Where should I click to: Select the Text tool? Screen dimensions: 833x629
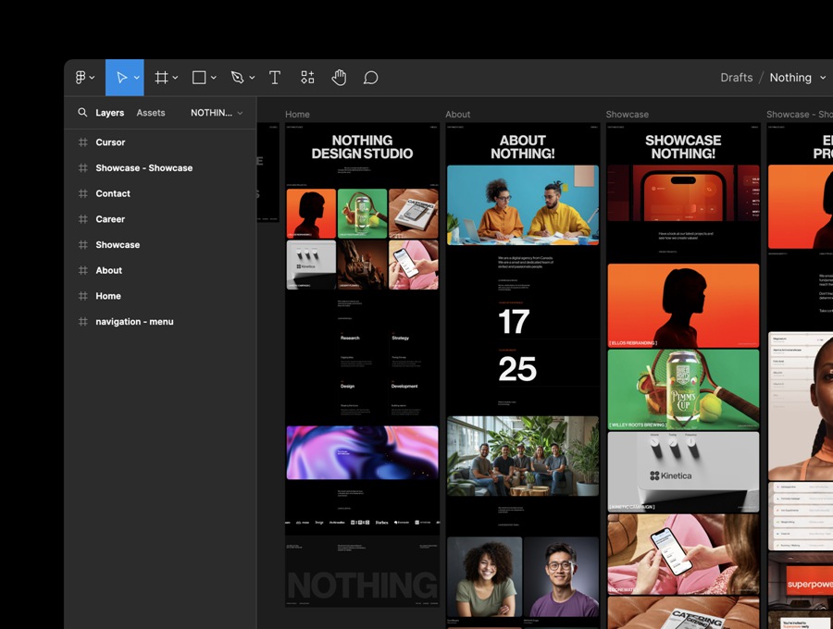(275, 78)
